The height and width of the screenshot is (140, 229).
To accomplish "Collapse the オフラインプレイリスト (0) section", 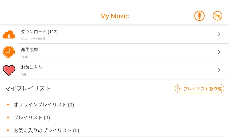I will click(x=8, y=104).
